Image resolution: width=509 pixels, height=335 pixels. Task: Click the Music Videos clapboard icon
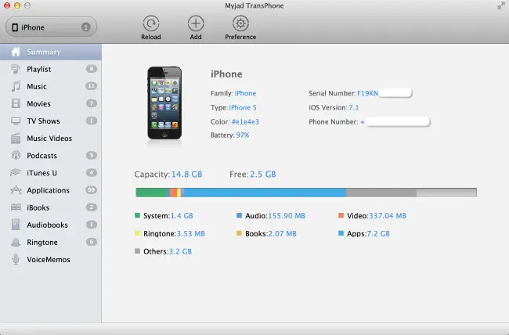16,138
